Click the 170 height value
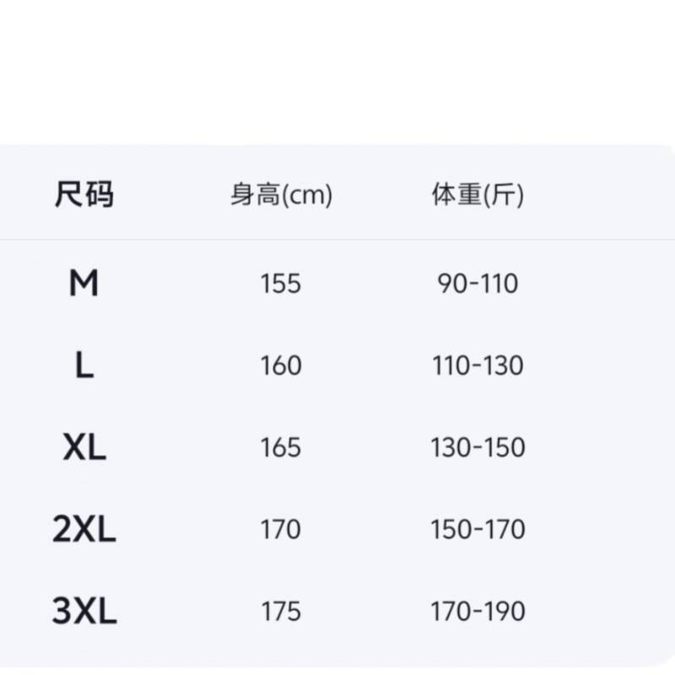 point(281,529)
